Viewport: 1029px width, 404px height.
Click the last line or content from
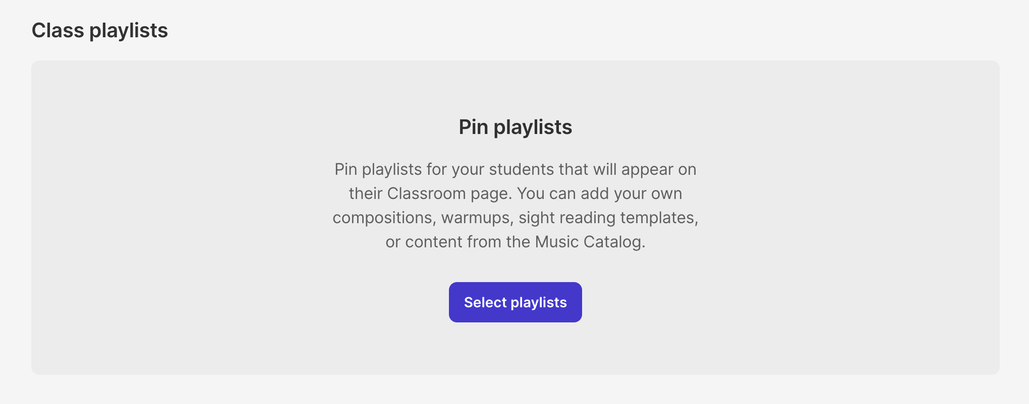515,242
